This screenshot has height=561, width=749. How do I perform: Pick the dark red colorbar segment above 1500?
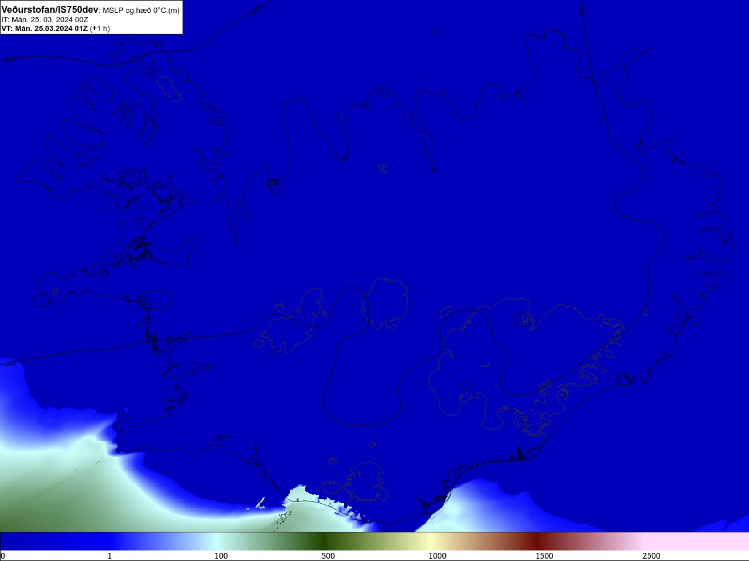537,541
